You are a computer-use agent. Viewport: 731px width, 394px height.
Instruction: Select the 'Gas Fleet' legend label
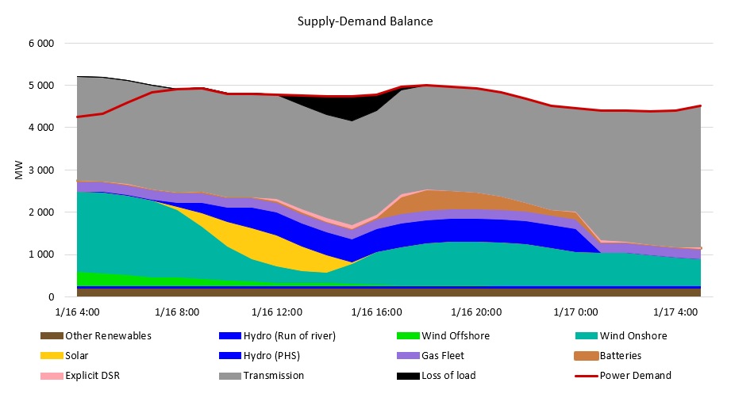443,356
